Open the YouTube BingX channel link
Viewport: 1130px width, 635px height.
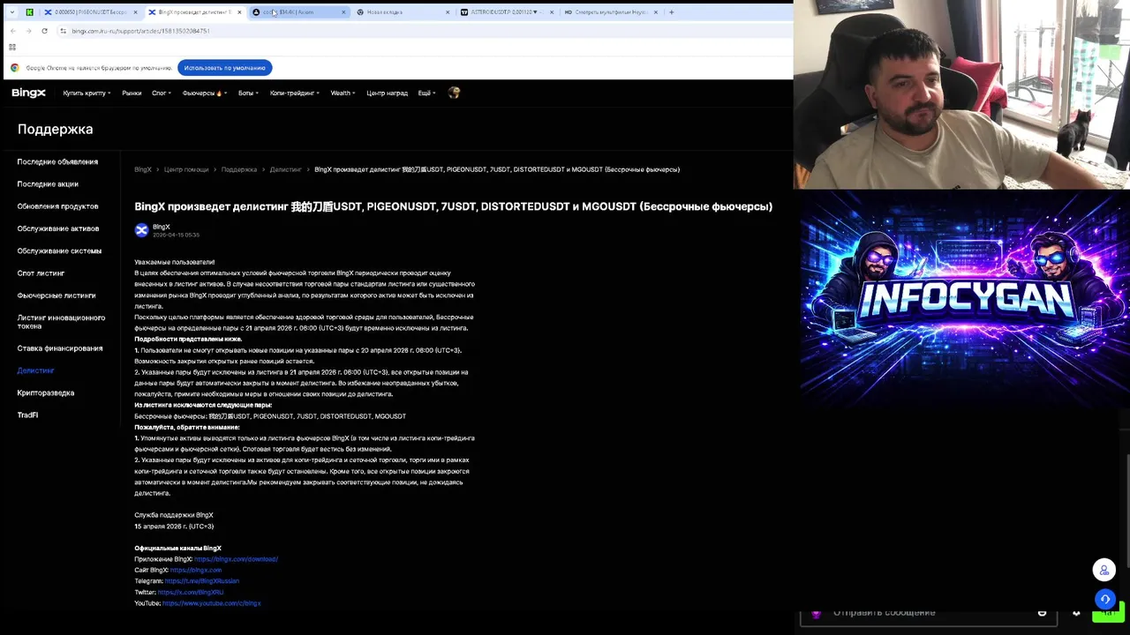point(212,603)
